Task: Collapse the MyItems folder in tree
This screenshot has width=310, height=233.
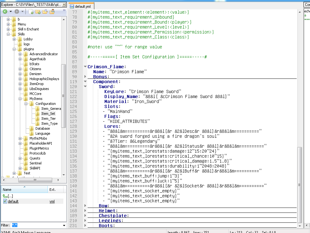Action: click(20, 99)
